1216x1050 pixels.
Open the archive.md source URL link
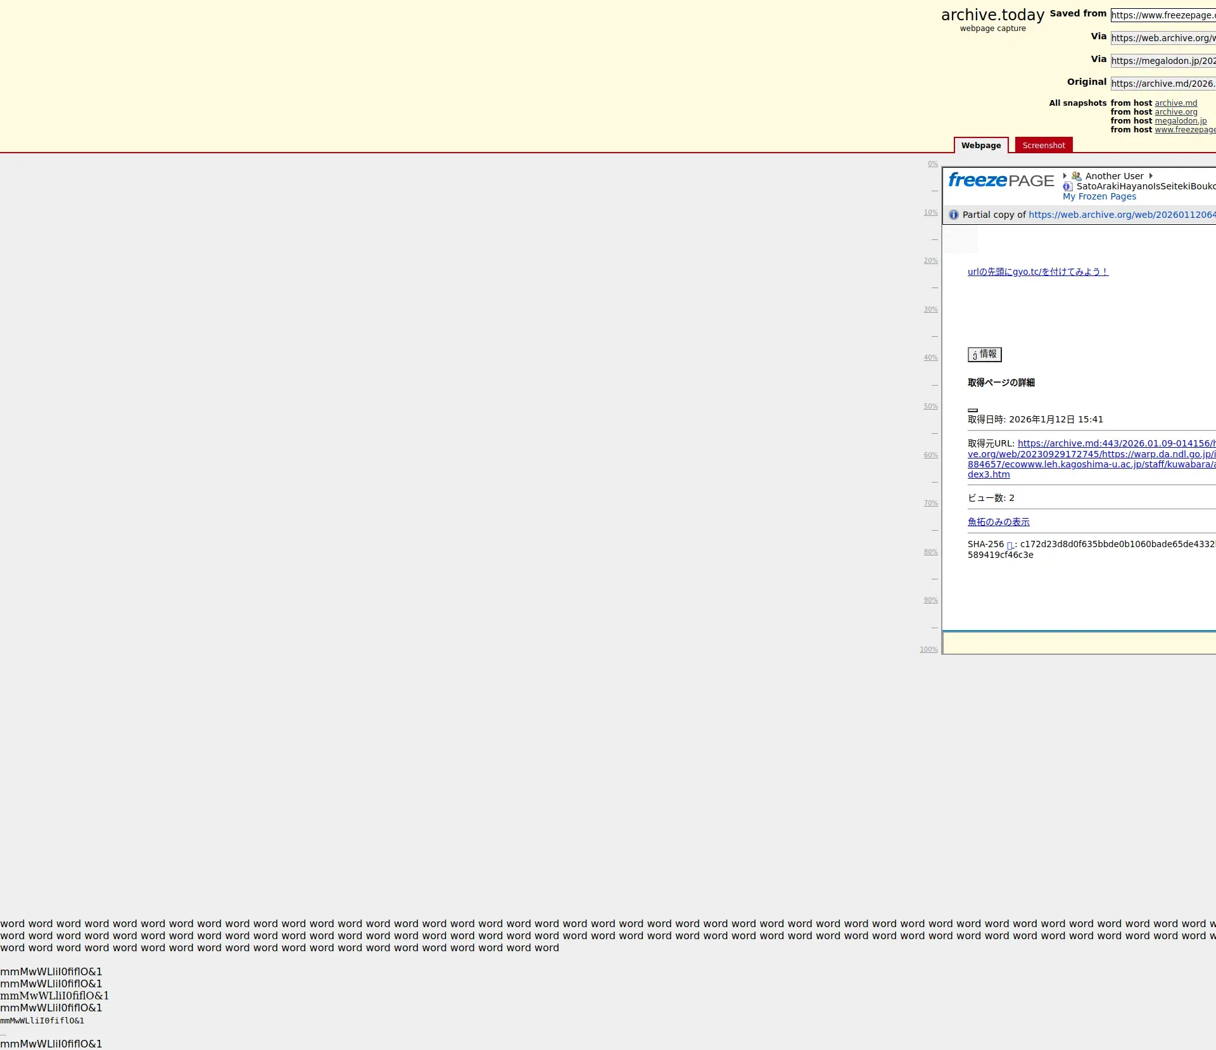point(1115,443)
